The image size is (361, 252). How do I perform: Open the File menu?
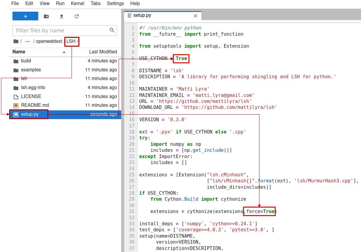15,4
